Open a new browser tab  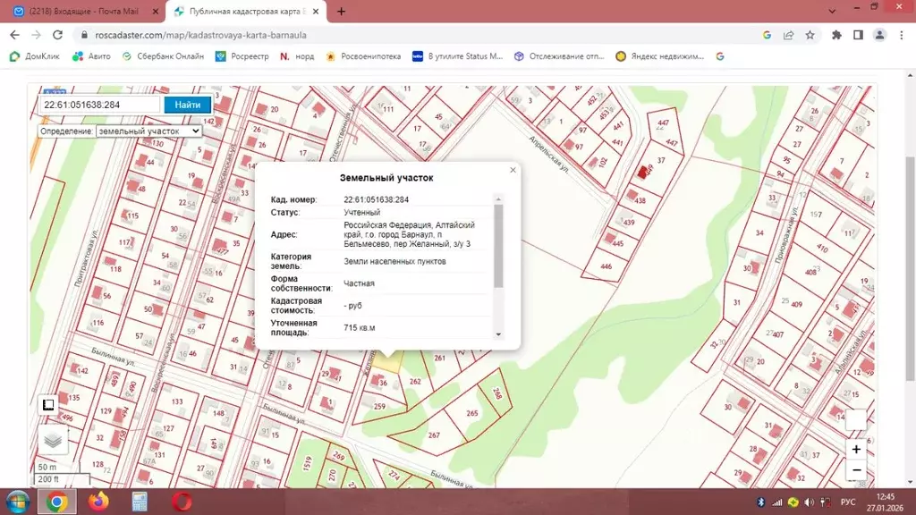click(x=341, y=12)
